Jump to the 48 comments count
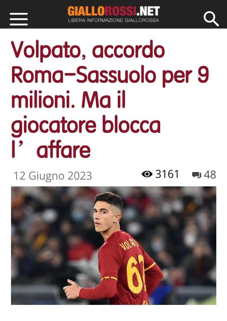Viewport: 227px width, 321px height. pyautogui.click(x=210, y=175)
